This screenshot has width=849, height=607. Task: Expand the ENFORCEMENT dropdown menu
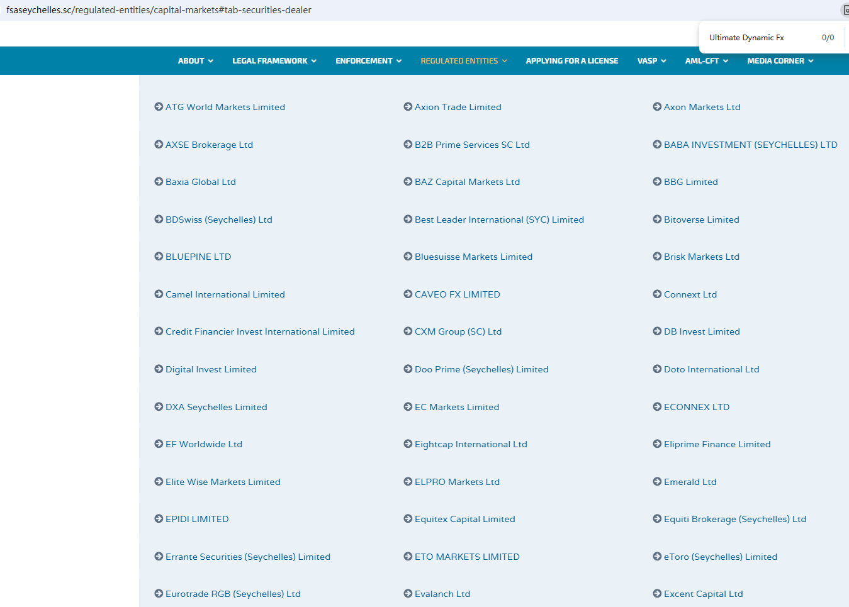coord(369,61)
